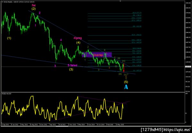Select the large blue 'A' wave label
This screenshot has width=192, height=133.
[126, 87]
